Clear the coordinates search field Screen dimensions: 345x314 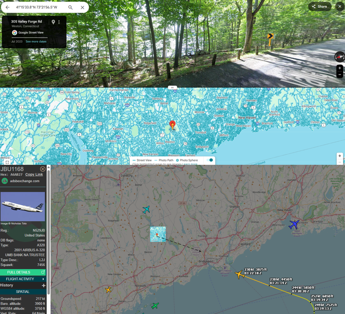pyautogui.click(x=82, y=7)
